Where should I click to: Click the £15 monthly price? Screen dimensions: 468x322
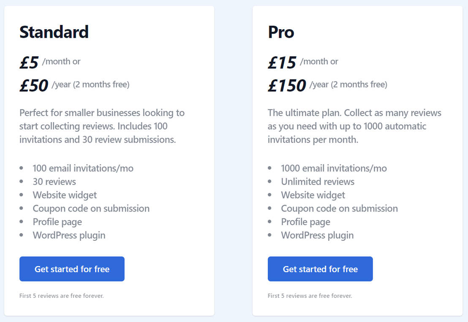pos(282,63)
